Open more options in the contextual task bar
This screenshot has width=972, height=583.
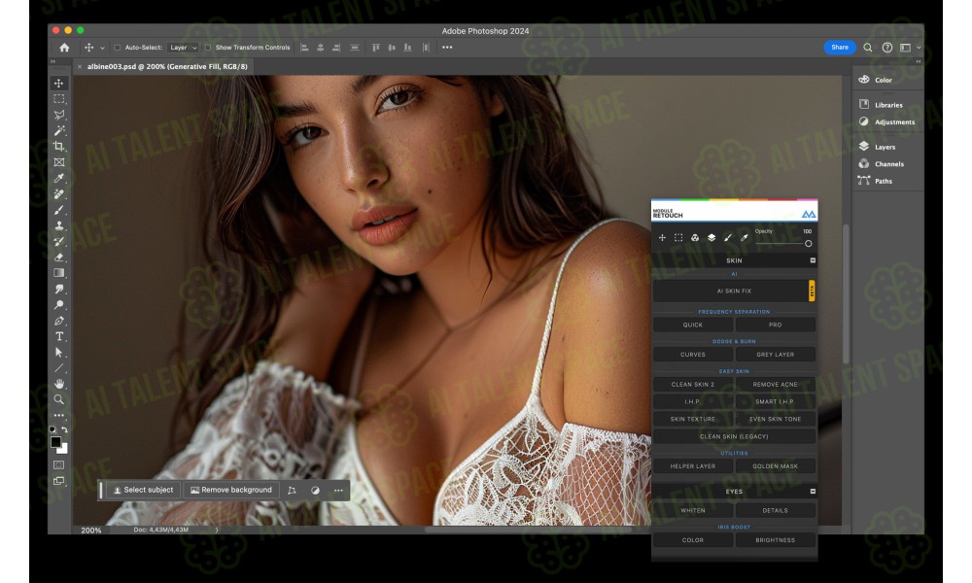click(338, 490)
